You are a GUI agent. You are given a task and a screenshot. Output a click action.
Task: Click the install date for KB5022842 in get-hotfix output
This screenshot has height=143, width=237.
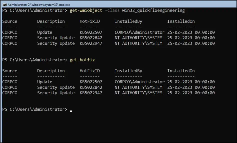191,87
